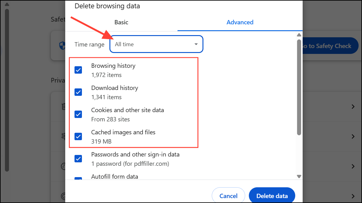Screen dimensions: 362x203
Task: Open the Time range 'All time' dropdown
Action: click(156, 44)
